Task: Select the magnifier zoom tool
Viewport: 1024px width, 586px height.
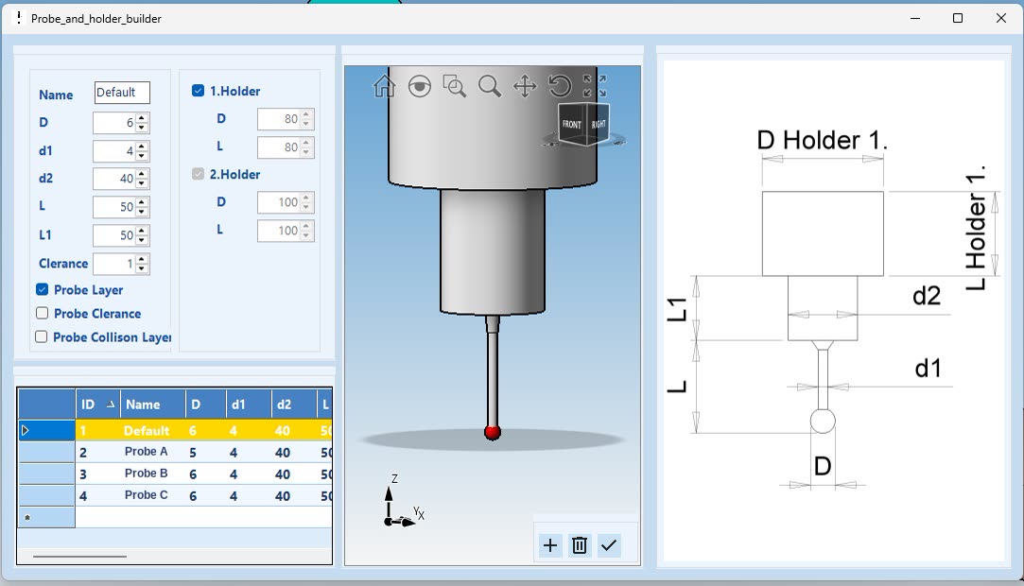Action: [489, 85]
